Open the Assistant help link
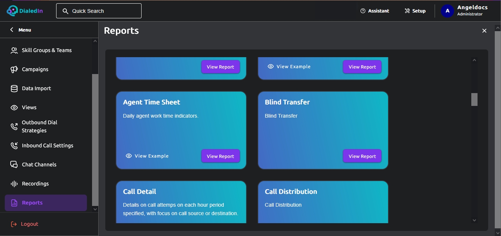The height and width of the screenshot is (236, 501). (375, 11)
